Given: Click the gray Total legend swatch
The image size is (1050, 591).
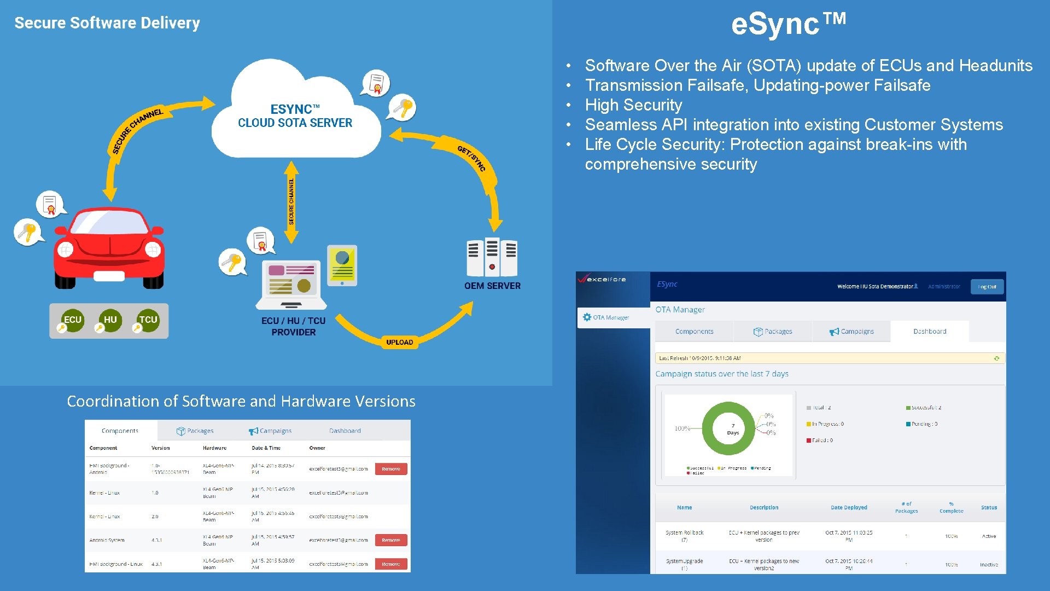Looking at the screenshot, I should click(809, 408).
